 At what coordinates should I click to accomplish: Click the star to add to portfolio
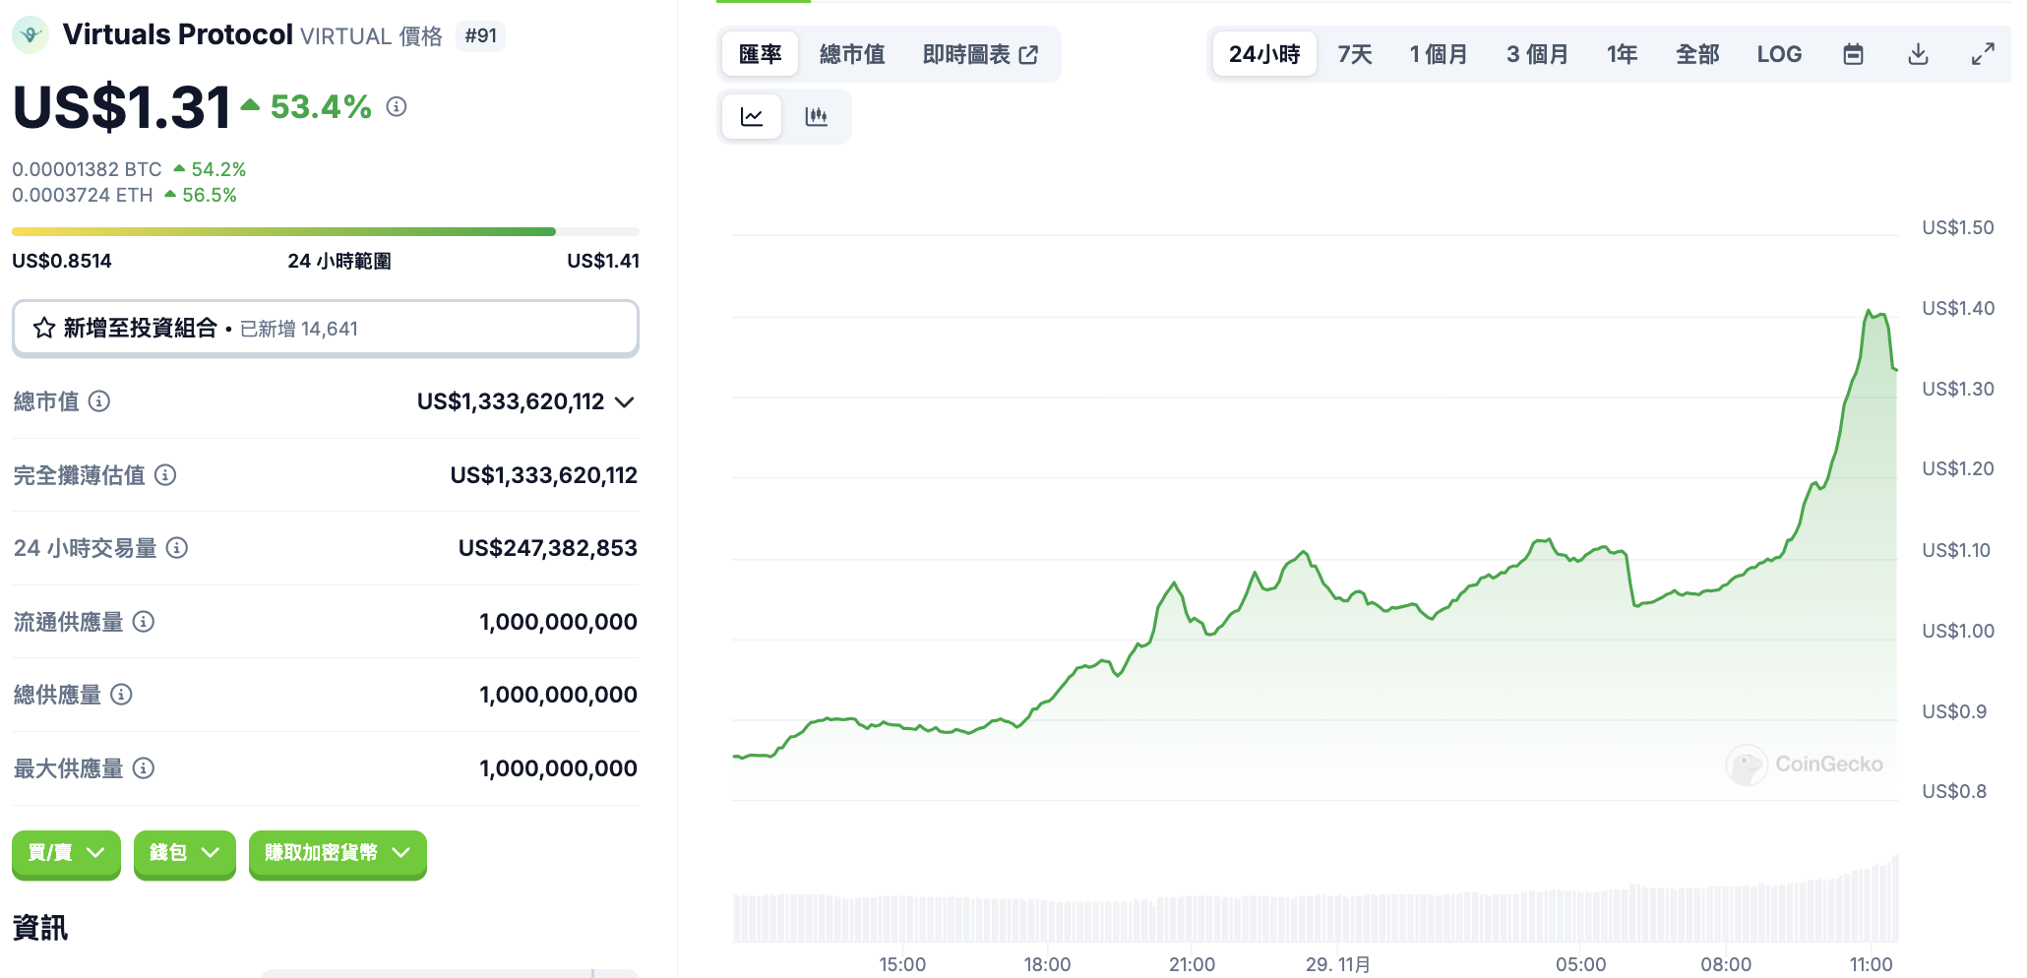[x=44, y=329]
